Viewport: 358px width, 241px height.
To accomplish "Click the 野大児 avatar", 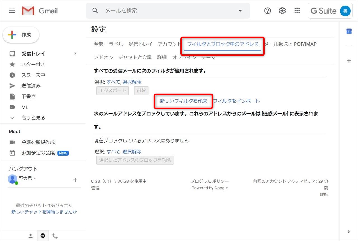I will click(13, 179).
